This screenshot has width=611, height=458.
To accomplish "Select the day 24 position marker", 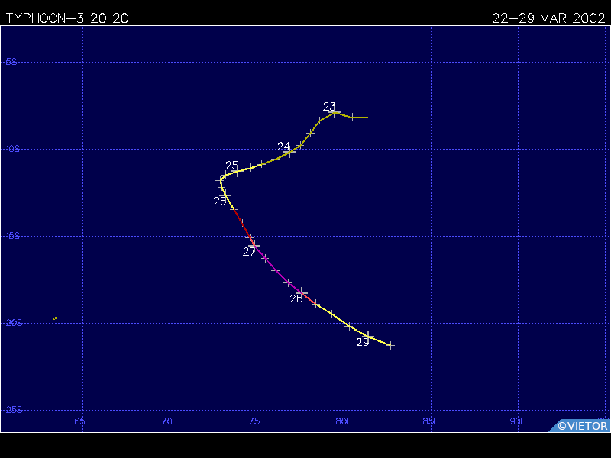I will pyautogui.click(x=289, y=153).
